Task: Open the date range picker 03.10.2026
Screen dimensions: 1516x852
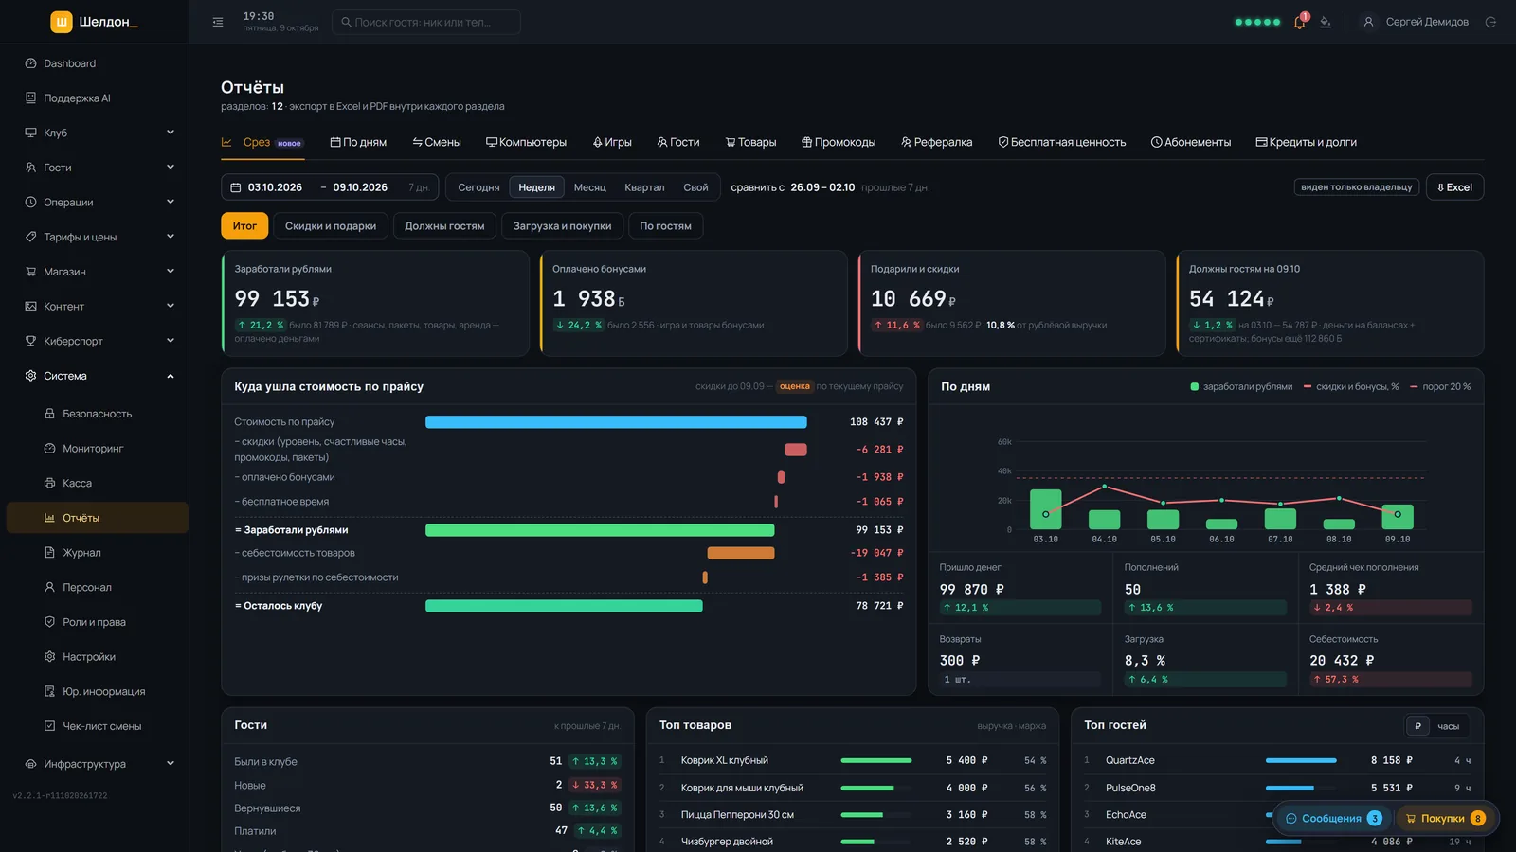Action: pyautogui.click(x=330, y=187)
